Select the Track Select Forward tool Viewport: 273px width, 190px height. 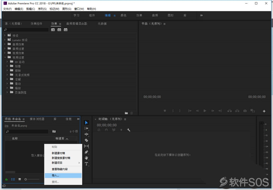(x=86, y=129)
